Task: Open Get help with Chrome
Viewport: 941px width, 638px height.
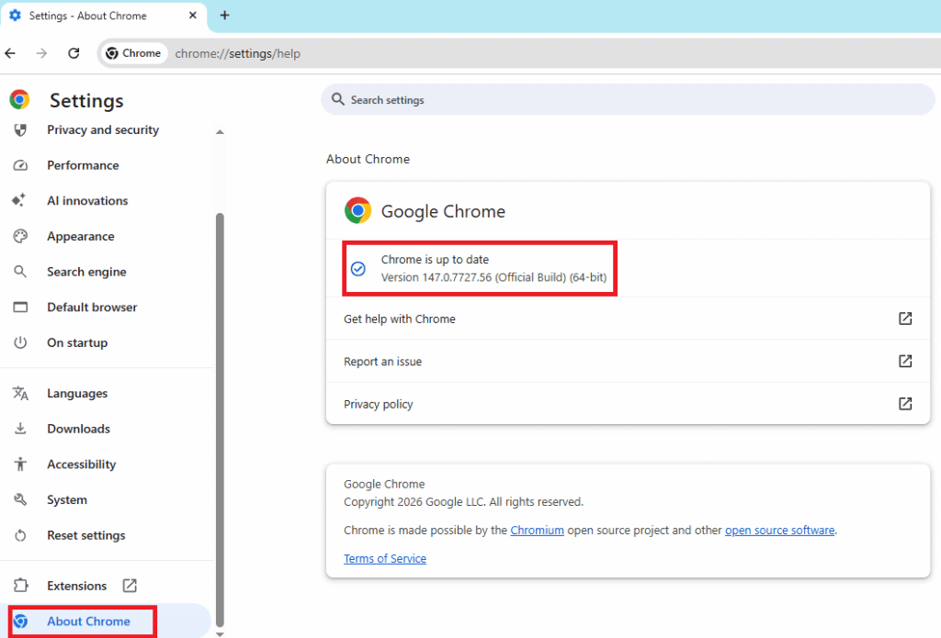Action: point(628,319)
